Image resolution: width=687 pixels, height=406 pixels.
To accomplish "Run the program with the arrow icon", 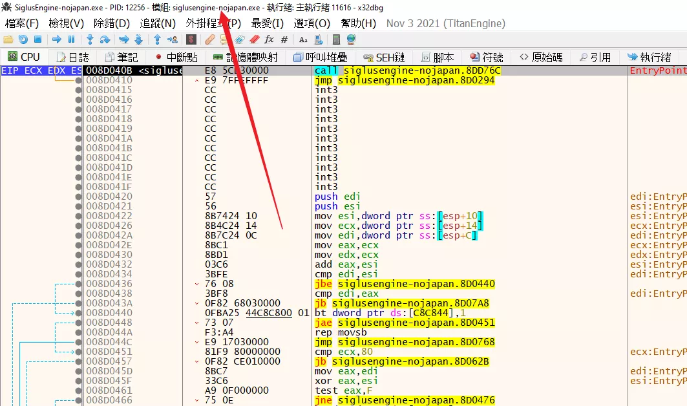I will click(x=57, y=40).
